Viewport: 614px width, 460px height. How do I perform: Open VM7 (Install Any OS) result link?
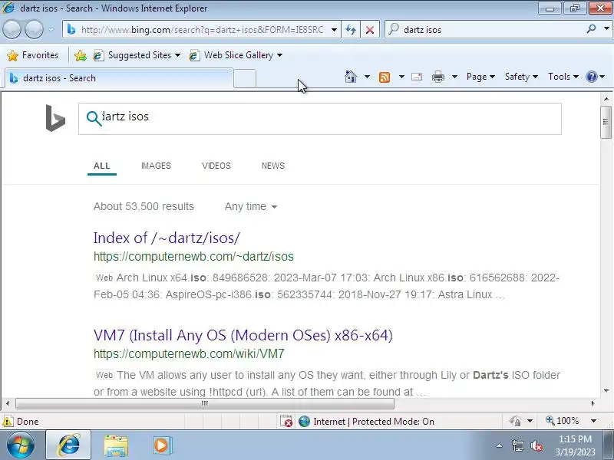(243, 335)
